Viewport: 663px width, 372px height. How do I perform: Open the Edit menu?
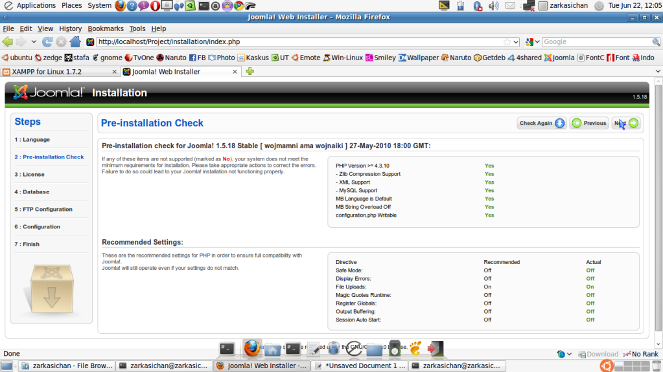(x=26, y=28)
